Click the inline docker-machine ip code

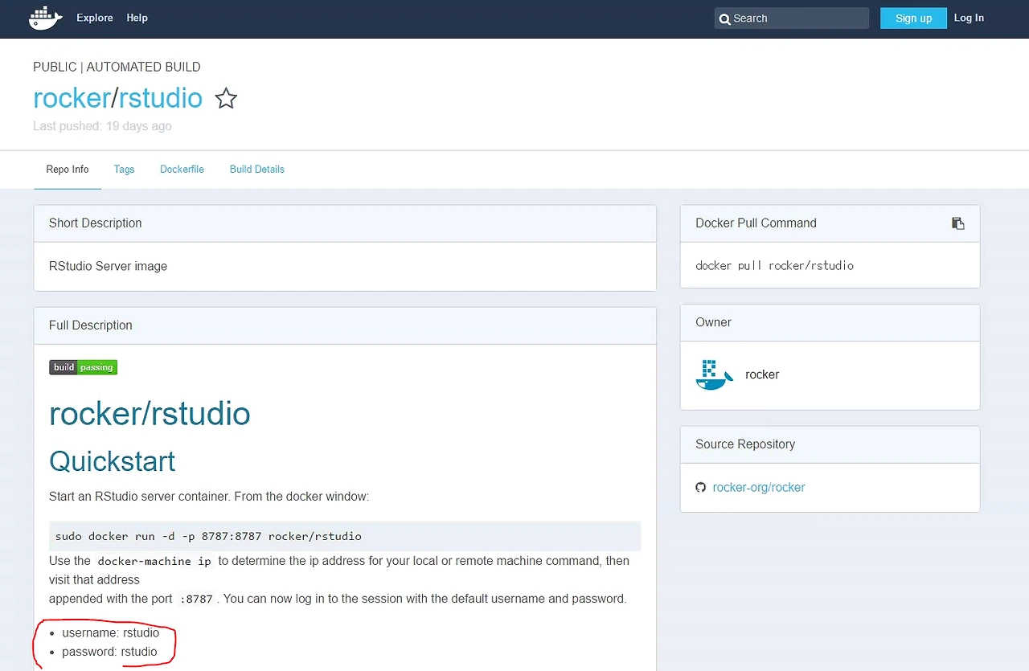(x=154, y=561)
